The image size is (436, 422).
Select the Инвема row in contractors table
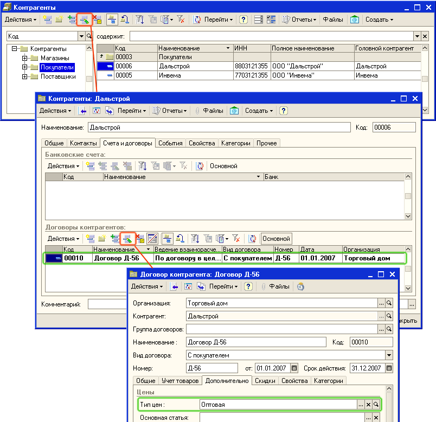pos(259,75)
